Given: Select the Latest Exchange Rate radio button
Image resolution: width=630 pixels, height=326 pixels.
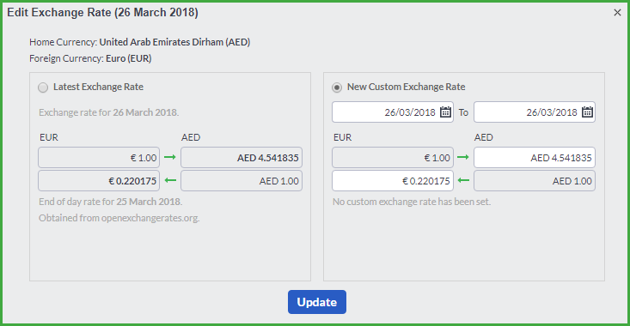Looking at the screenshot, I should pos(43,88).
